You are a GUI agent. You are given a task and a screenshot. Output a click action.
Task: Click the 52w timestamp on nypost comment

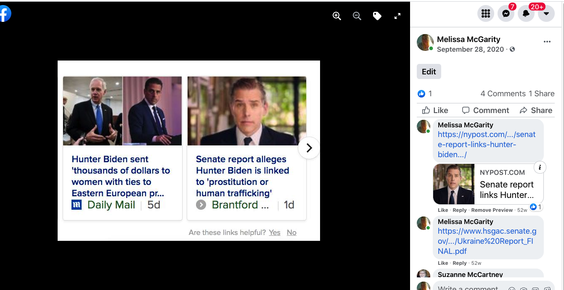pyautogui.click(x=522, y=210)
